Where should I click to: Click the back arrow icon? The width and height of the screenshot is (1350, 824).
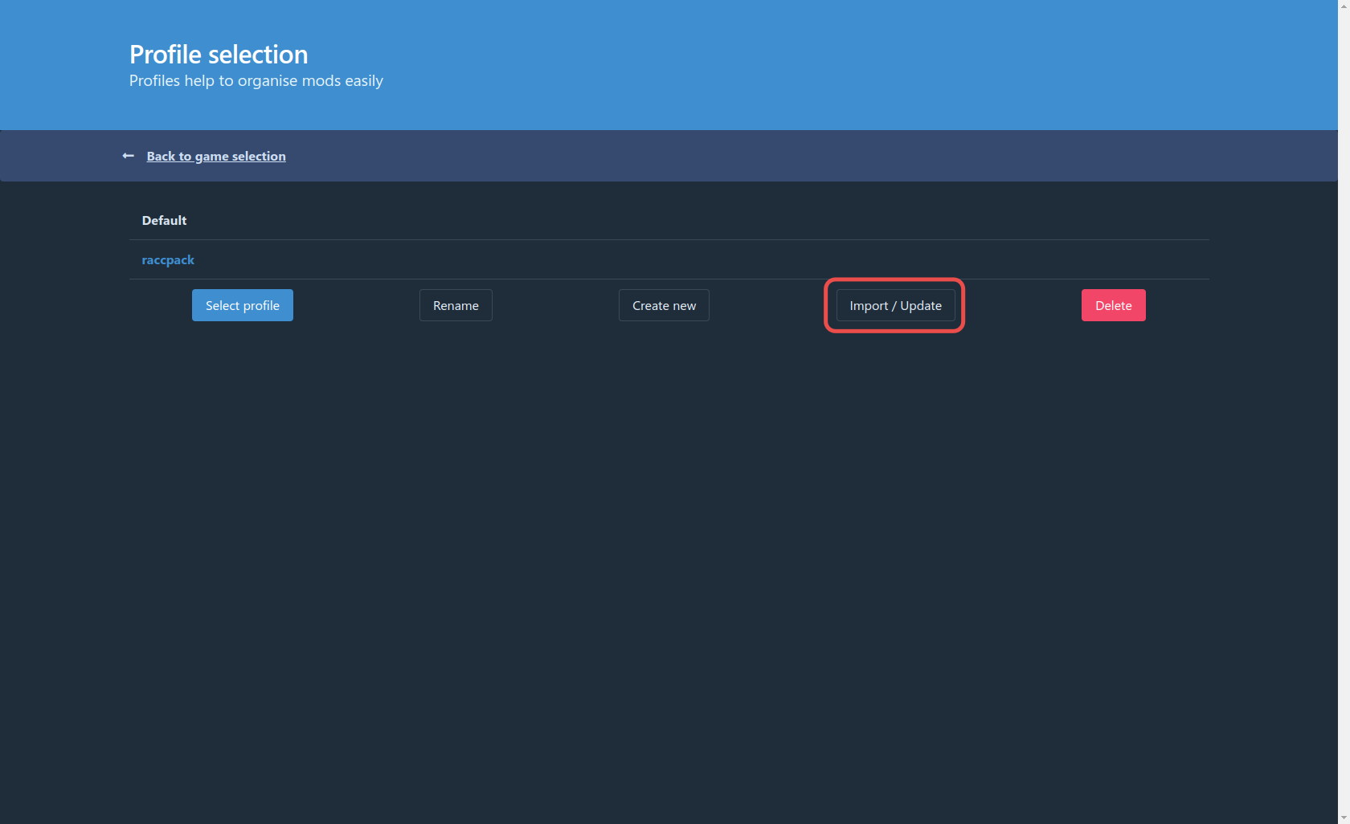coord(128,156)
